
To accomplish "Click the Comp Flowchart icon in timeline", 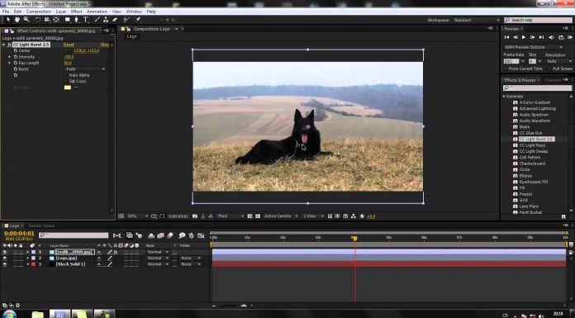I will 117,235.
